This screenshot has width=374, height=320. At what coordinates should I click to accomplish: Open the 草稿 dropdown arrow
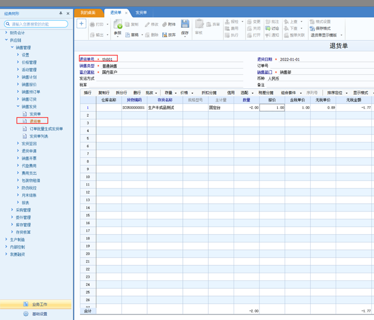(142, 35)
